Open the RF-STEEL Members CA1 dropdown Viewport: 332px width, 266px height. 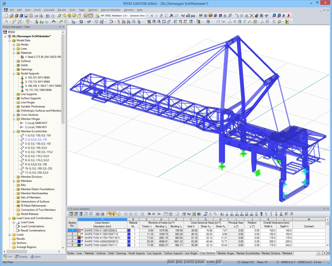click(146, 15)
